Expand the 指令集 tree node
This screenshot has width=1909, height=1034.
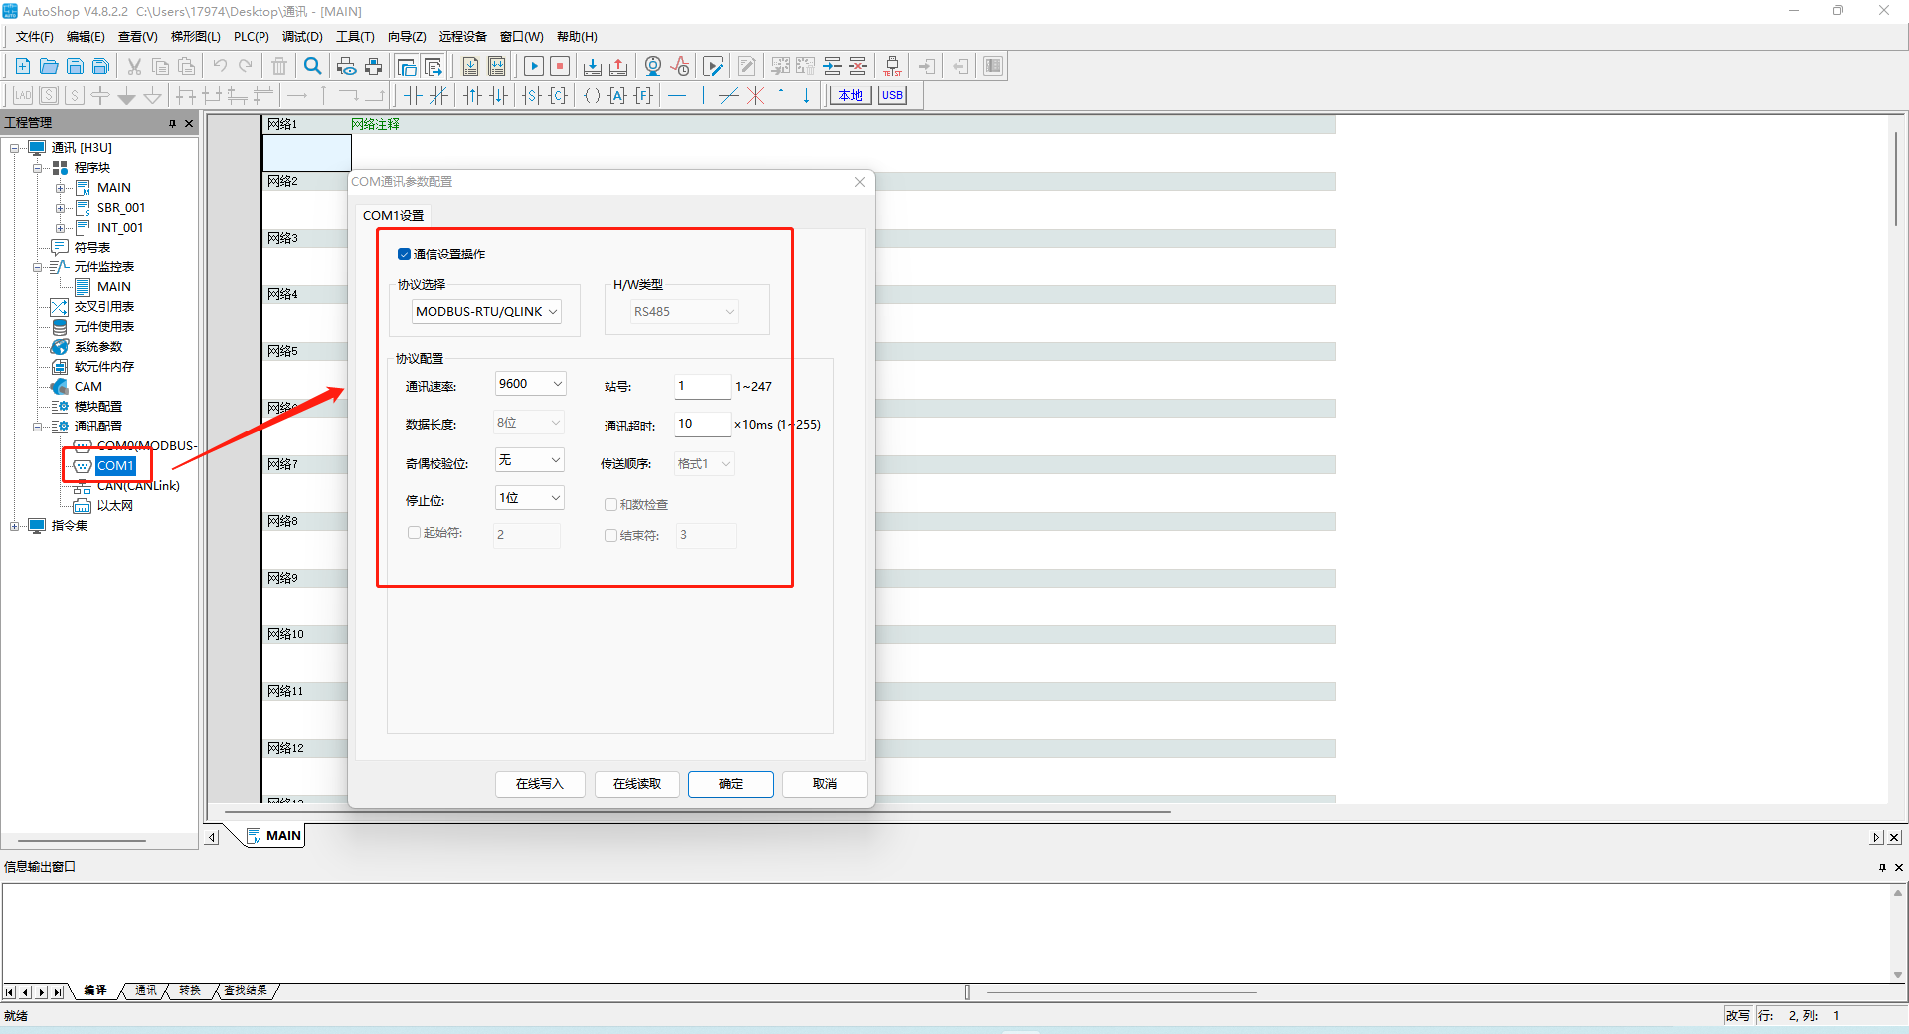15,526
